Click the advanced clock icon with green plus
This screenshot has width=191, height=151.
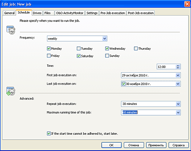pyautogui.click(x=11, y=91)
